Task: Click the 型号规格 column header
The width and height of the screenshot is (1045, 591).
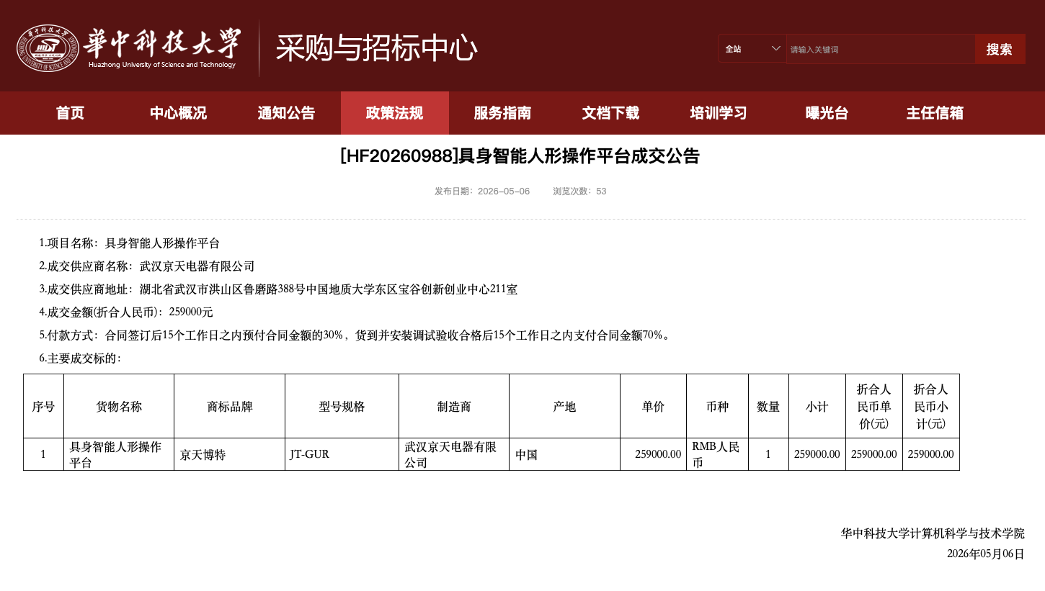Action: click(342, 406)
